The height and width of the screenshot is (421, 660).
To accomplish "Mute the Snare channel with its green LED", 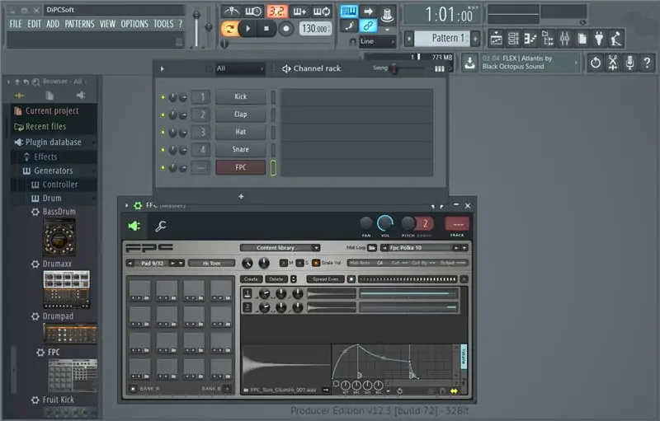I will pyautogui.click(x=163, y=150).
